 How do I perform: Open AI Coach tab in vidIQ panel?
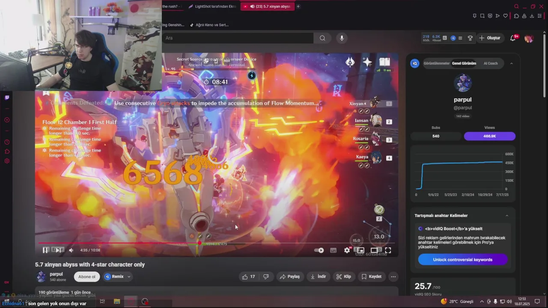click(491, 63)
